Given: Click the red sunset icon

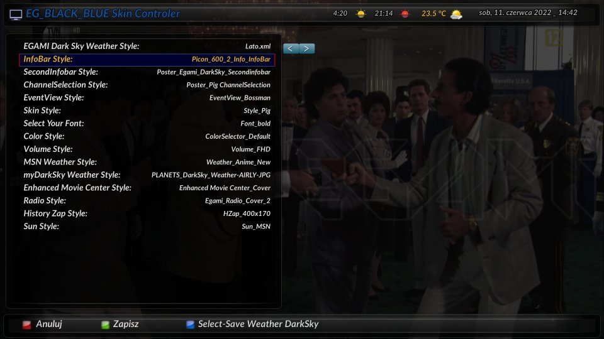Looking at the screenshot, I should point(405,14).
